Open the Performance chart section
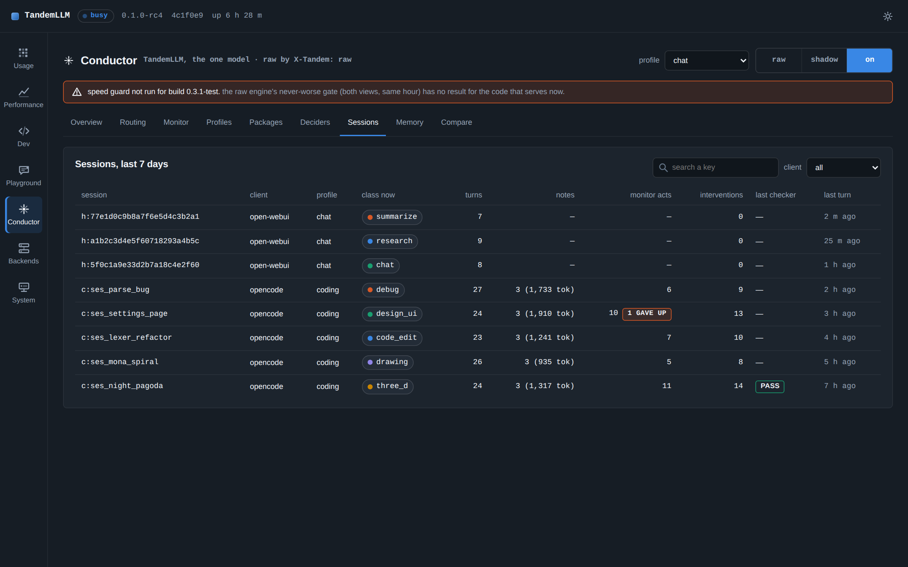Viewport: 908px width, 567px height. pyautogui.click(x=24, y=97)
